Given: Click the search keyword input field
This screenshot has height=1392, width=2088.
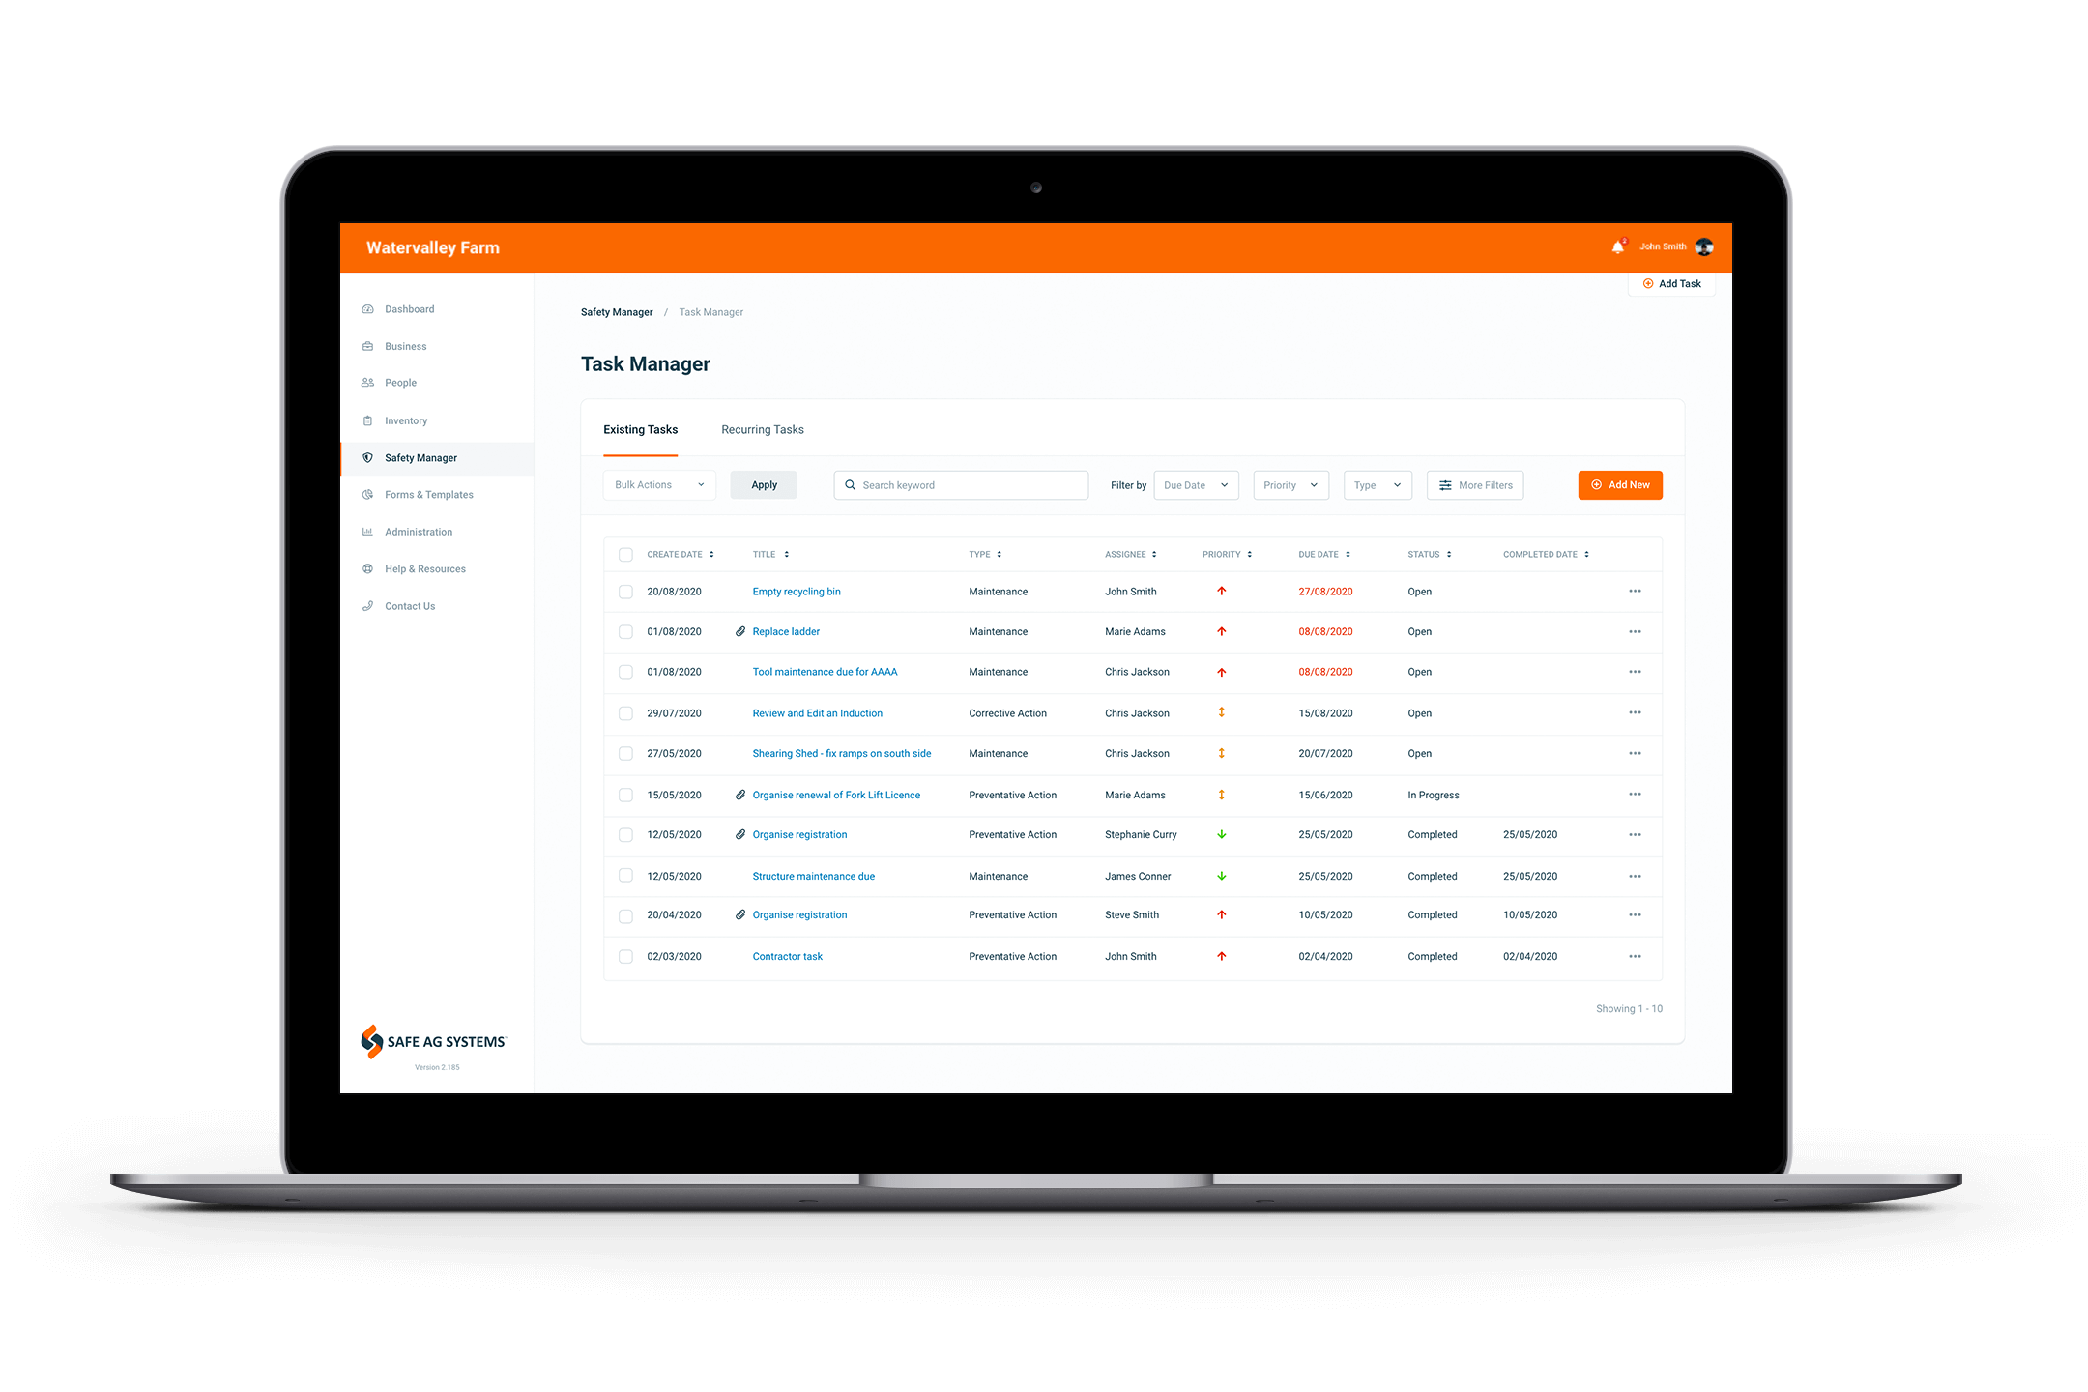Looking at the screenshot, I should pos(963,484).
